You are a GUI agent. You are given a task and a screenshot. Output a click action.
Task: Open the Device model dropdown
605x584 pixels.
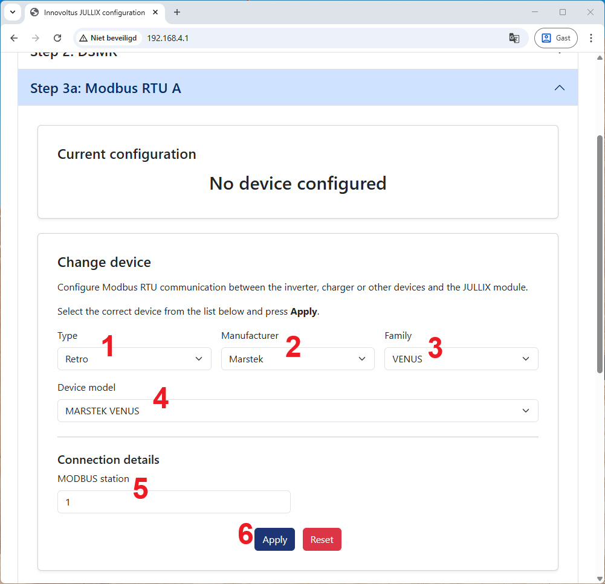297,411
